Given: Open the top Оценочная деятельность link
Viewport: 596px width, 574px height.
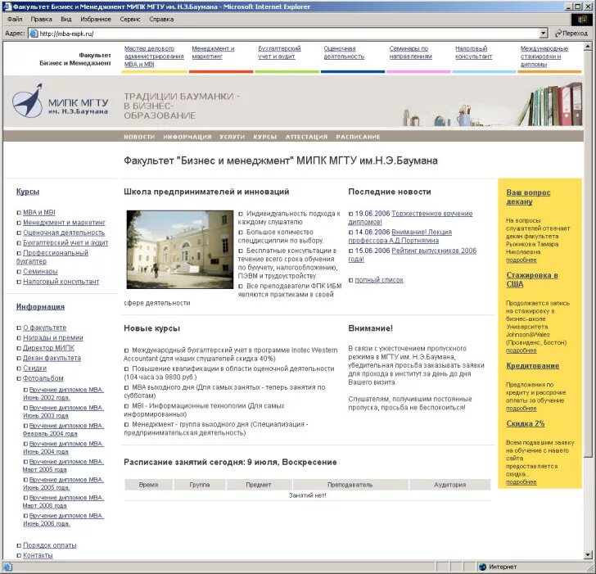Looking at the screenshot, I should (344, 52).
